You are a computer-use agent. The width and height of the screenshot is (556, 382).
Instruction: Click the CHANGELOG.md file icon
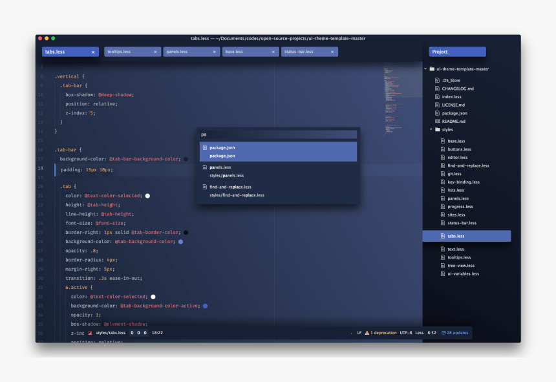click(437, 89)
